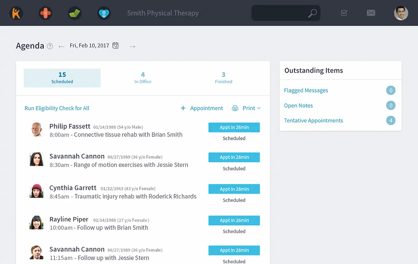The image size is (418, 264).
Task: Open the calendar date picker icon
Action: [115, 46]
